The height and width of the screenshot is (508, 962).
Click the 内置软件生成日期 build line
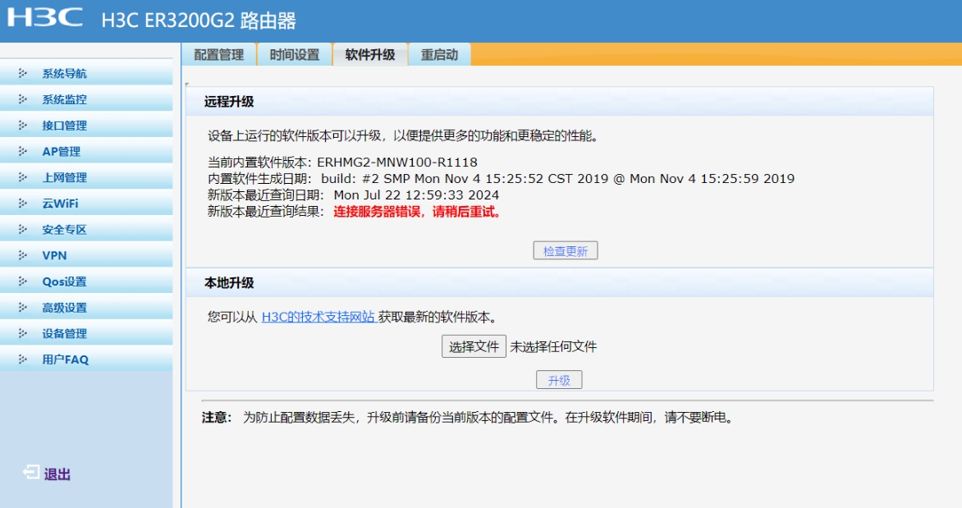tap(501, 179)
